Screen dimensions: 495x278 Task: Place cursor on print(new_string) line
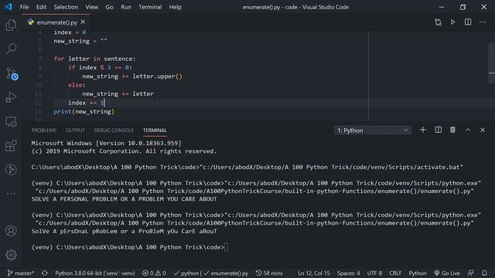(x=84, y=111)
